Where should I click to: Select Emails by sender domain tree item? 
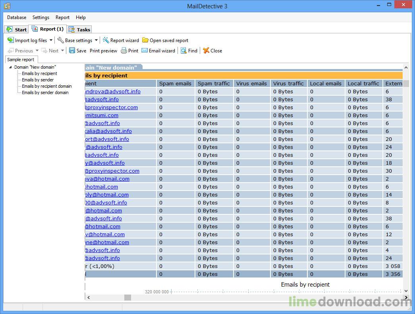45,92
